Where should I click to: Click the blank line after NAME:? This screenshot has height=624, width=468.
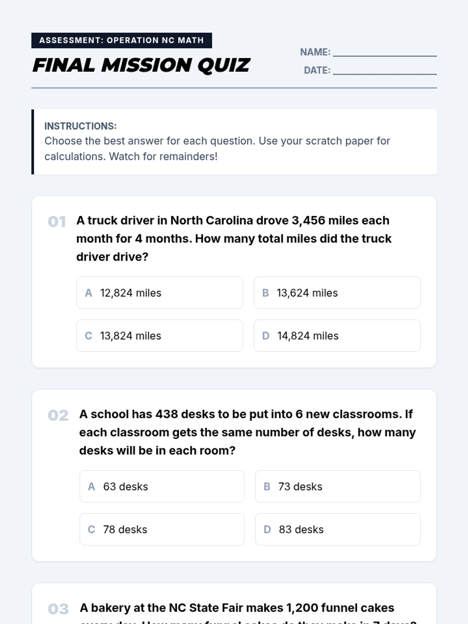pos(385,52)
